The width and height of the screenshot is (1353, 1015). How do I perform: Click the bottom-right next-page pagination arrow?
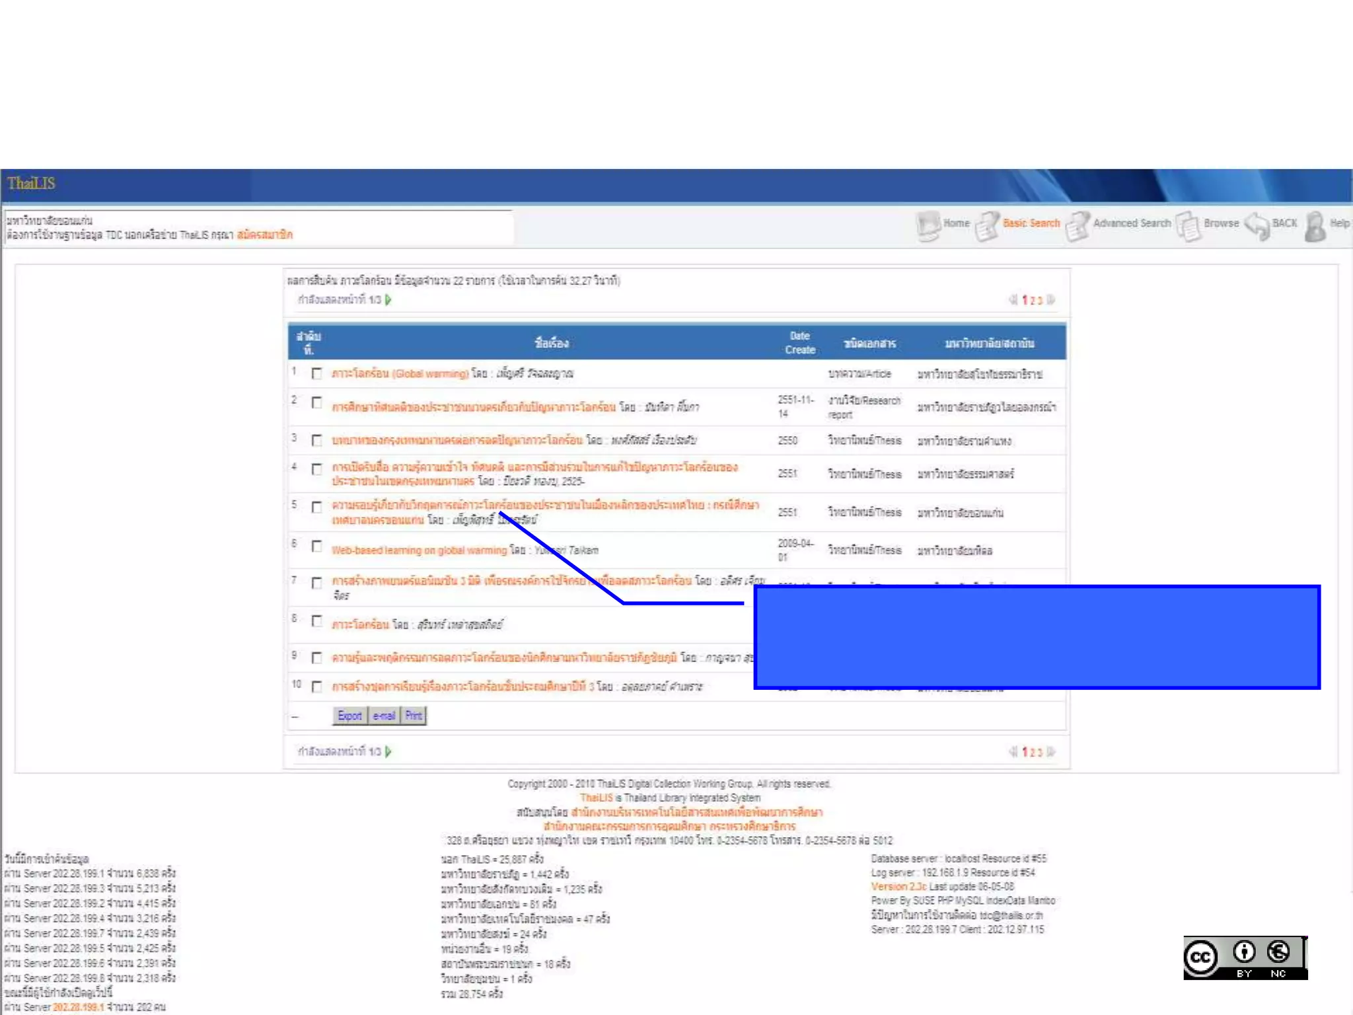[x=1051, y=752]
